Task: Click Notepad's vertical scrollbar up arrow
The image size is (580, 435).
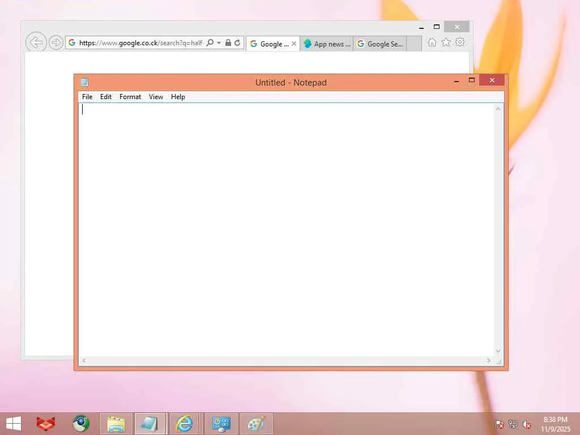Action: tap(498, 109)
